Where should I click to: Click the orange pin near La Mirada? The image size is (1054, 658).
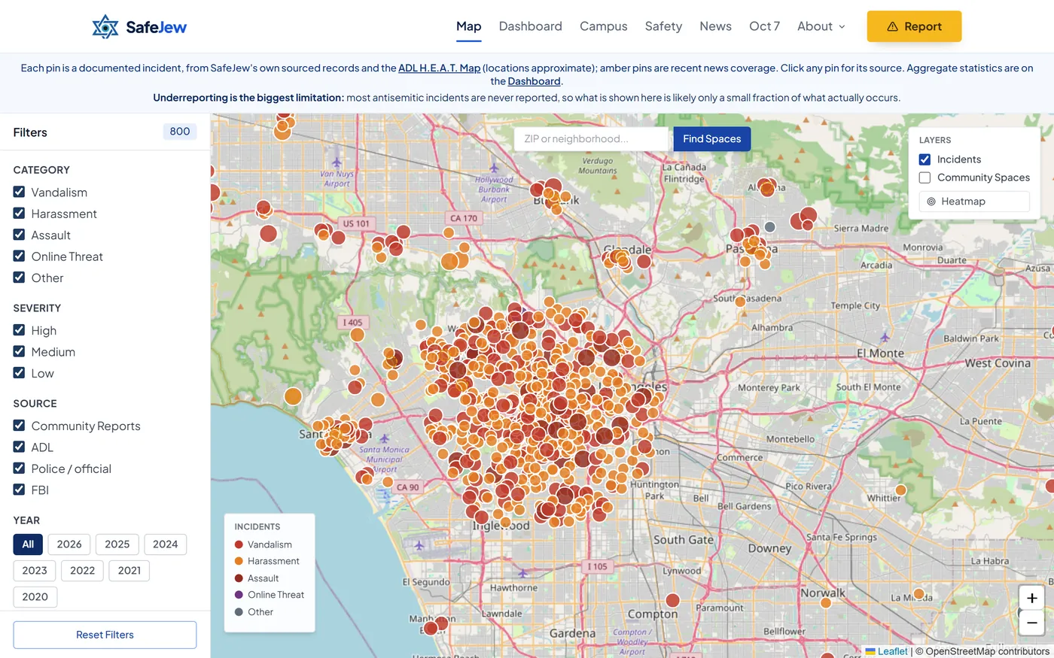click(918, 594)
